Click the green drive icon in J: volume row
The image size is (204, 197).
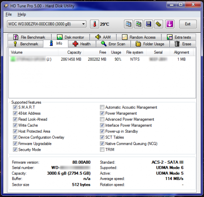[x=13, y=59]
